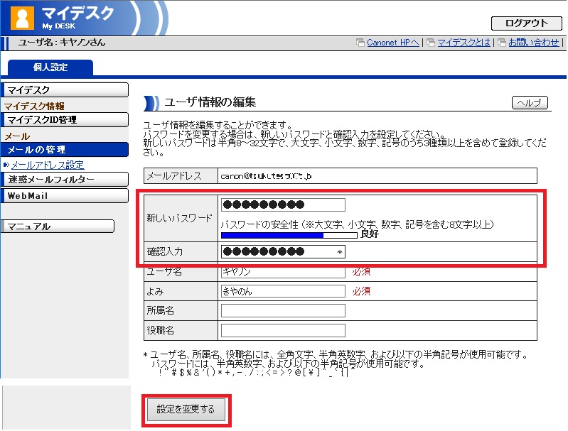Screen dimensions: 568x431
Task: Open マイデスク in the sidebar menu
Action: [x=65, y=89]
